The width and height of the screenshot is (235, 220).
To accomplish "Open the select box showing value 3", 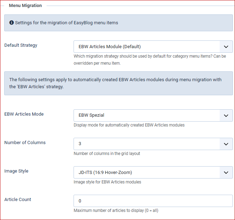I will pos(146,144).
